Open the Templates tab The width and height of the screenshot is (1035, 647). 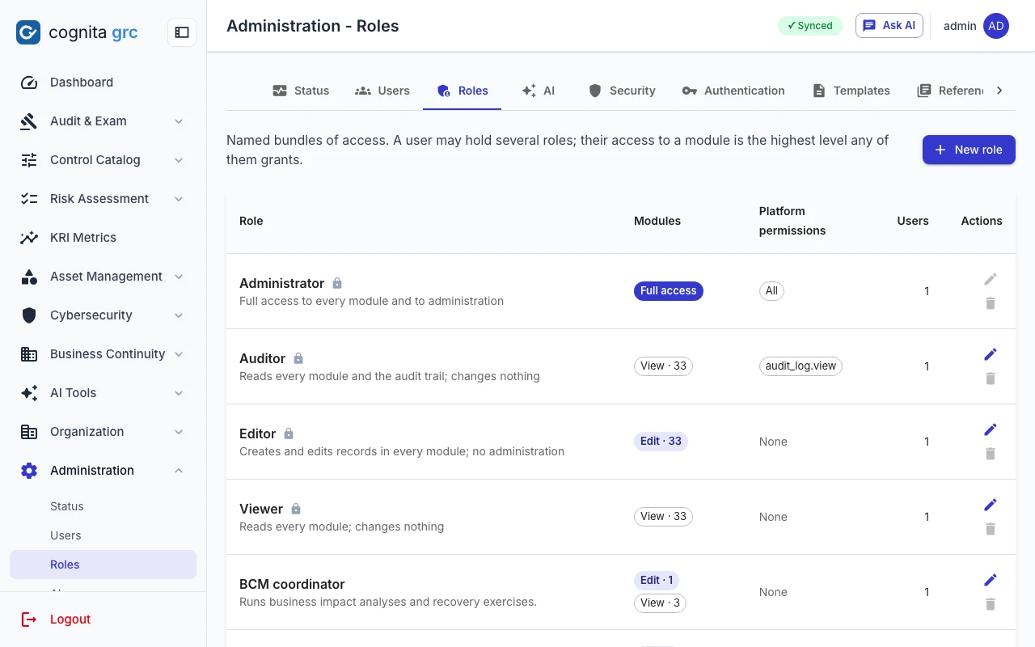(851, 91)
